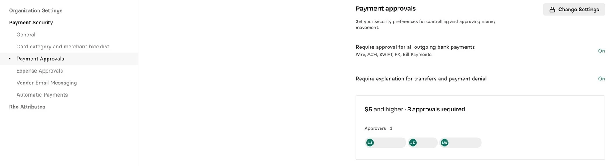Click Require approval for all outgoing bank payments
Viewport: 611px width, 166px height.
coord(415,47)
